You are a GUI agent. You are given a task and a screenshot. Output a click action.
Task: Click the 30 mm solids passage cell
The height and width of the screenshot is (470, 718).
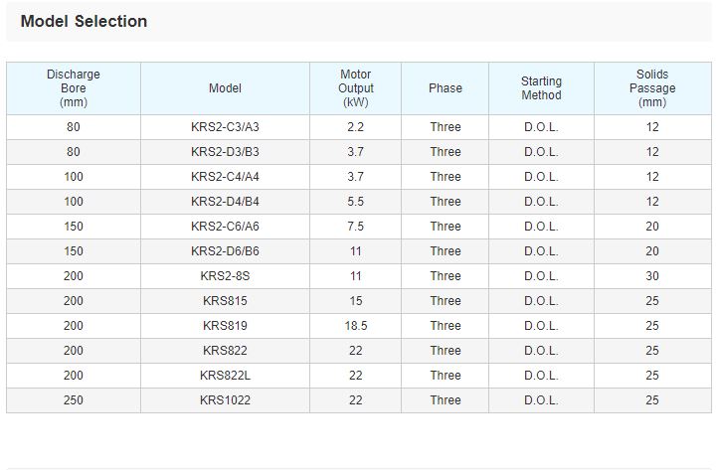(652, 276)
